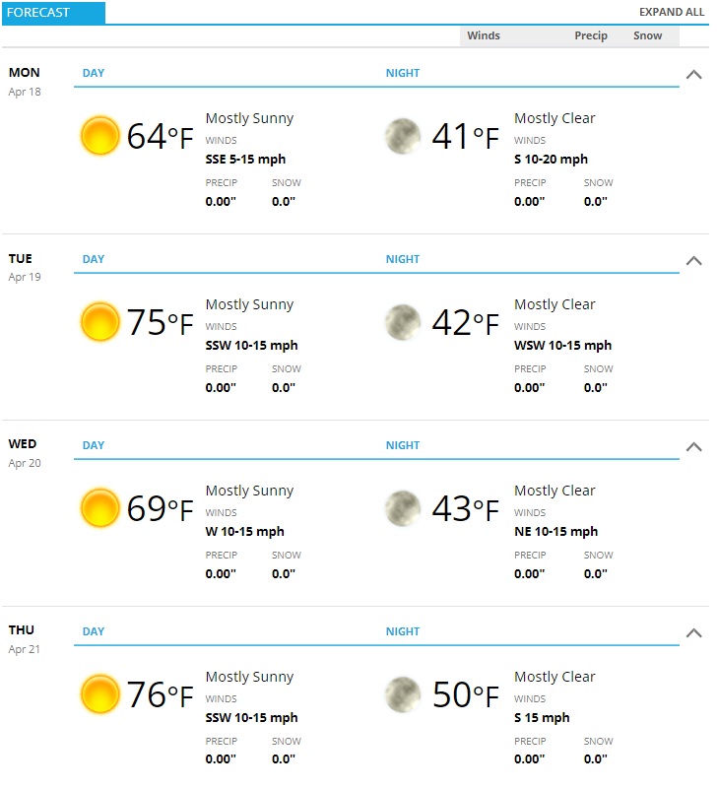Collapse the Monday Apr 18 forecast chevron
This screenshot has width=717, height=789.
pyautogui.click(x=693, y=75)
